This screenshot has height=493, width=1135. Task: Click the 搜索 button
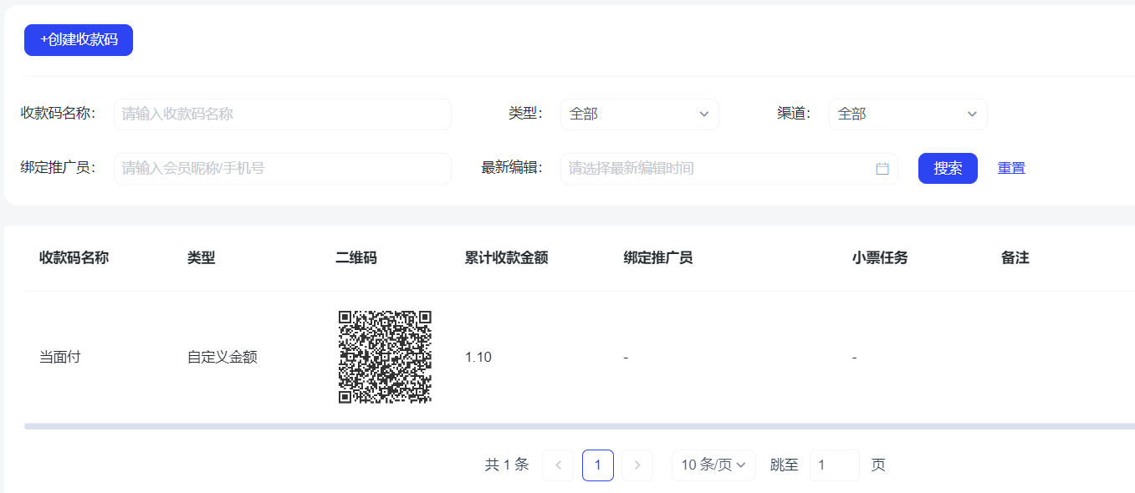(948, 169)
